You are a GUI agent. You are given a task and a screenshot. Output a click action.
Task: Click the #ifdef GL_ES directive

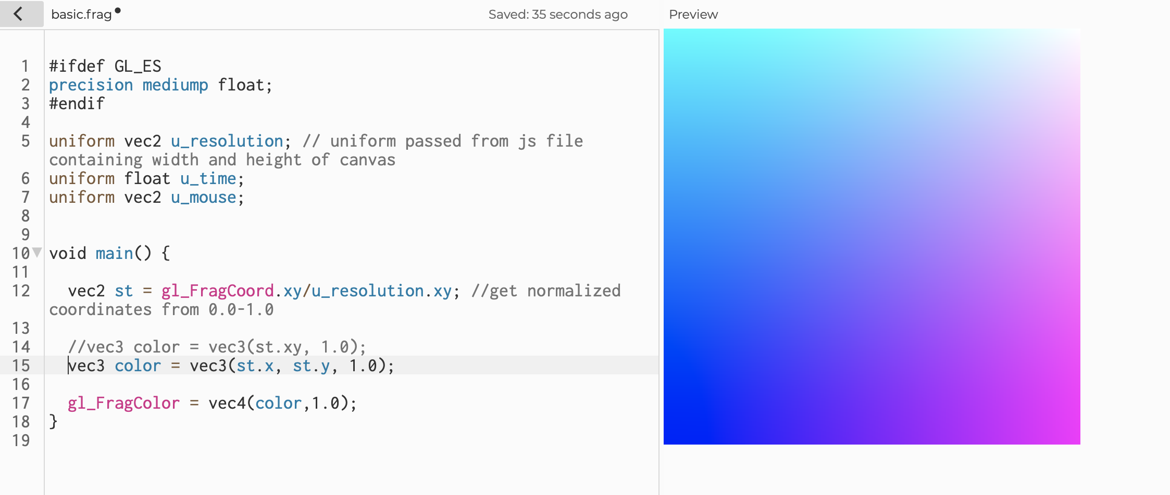coord(105,66)
